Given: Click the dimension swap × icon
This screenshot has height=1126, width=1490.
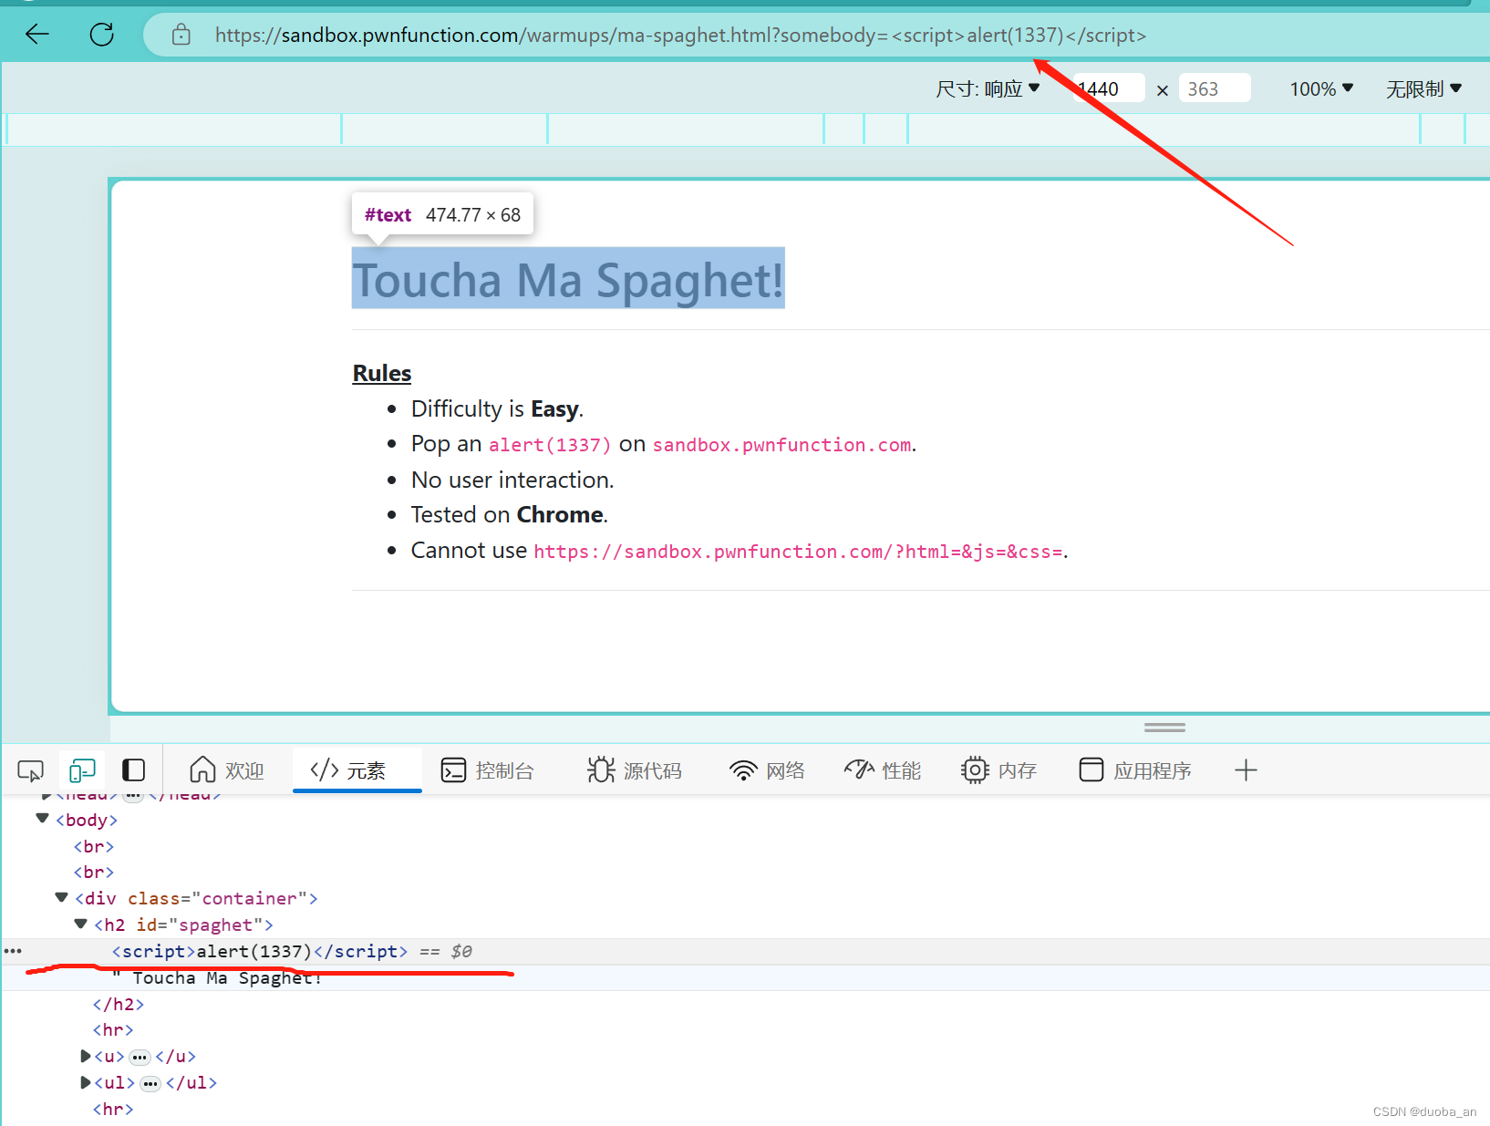Looking at the screenshot, I should (x=1163, y=88).
